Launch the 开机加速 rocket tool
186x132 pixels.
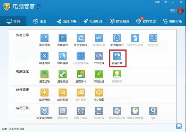[x=99, y=74]
